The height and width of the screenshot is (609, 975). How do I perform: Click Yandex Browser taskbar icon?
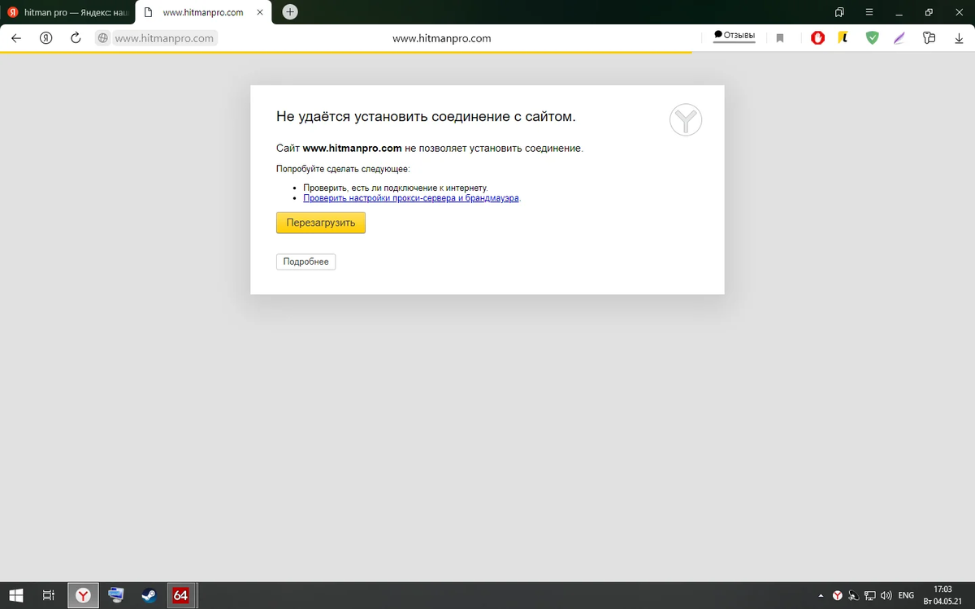(83, 595)
